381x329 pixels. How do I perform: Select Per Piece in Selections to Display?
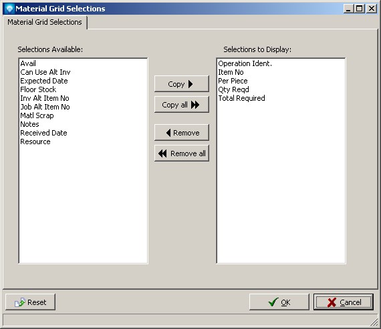tap(233, 81)
